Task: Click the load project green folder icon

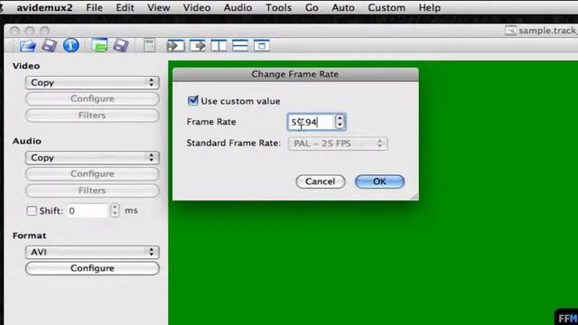Action: 99,45
